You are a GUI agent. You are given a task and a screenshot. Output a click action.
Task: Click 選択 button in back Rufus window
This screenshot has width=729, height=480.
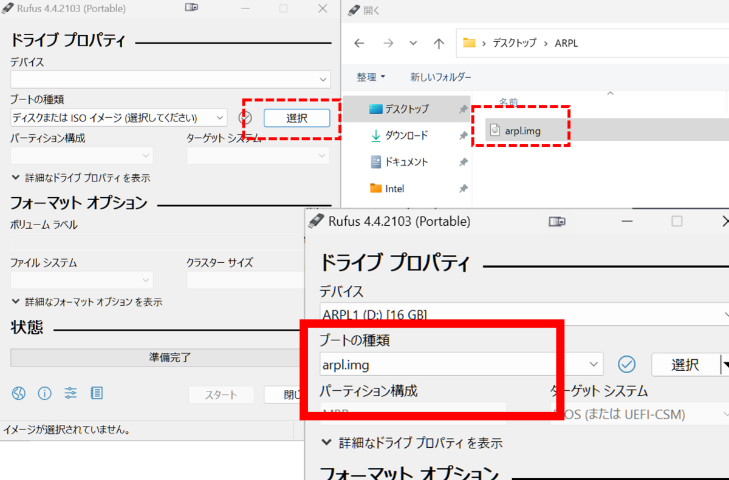click(x=297, y=118)
